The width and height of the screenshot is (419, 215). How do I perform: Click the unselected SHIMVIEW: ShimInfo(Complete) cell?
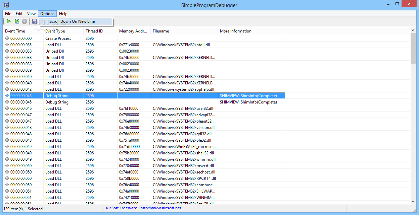(x=248, y=102)
